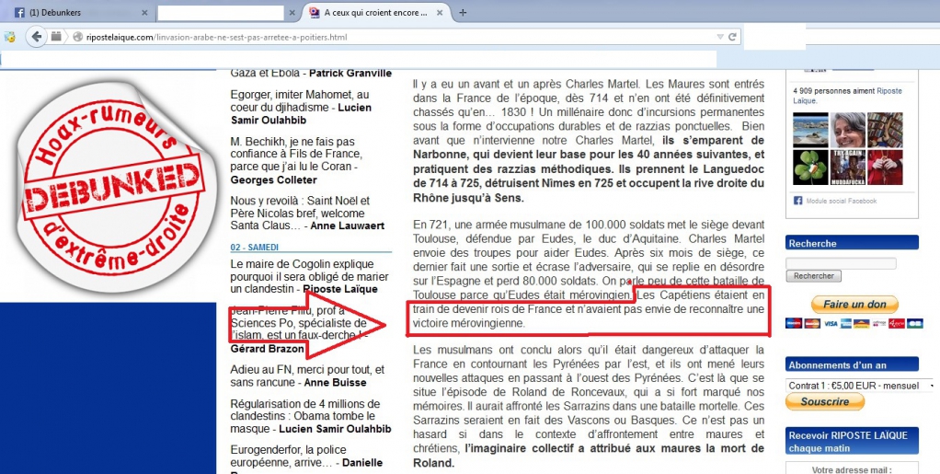Screen dimensions: 940x474
Task: Click the browser back arrow button
Action: click(x=37, y=37)
